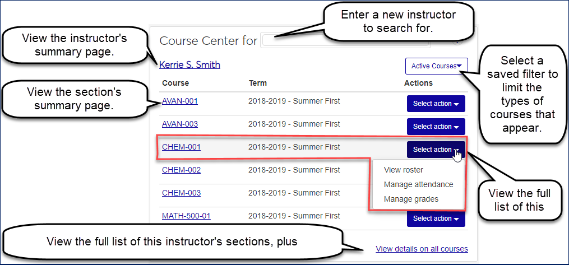
Task: Choose Manage attendance from the menu
Action: (418, 184)
